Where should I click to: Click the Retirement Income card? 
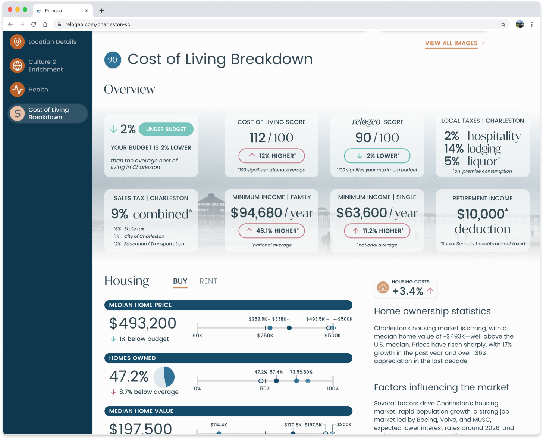point(483,221)
